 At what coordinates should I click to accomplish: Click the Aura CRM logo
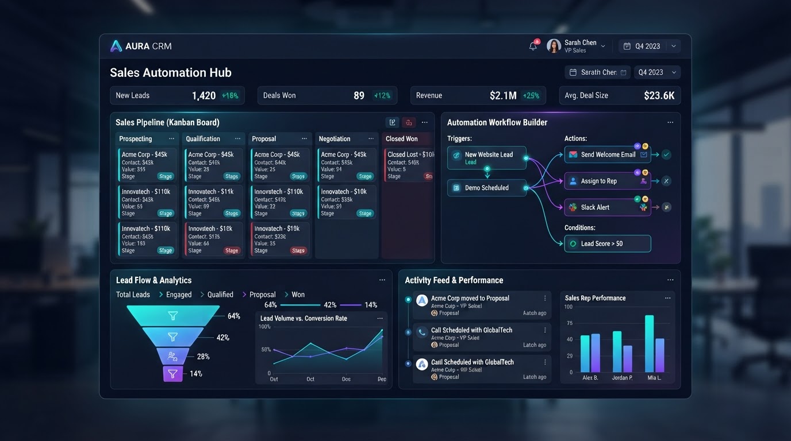tap(141, 46)
